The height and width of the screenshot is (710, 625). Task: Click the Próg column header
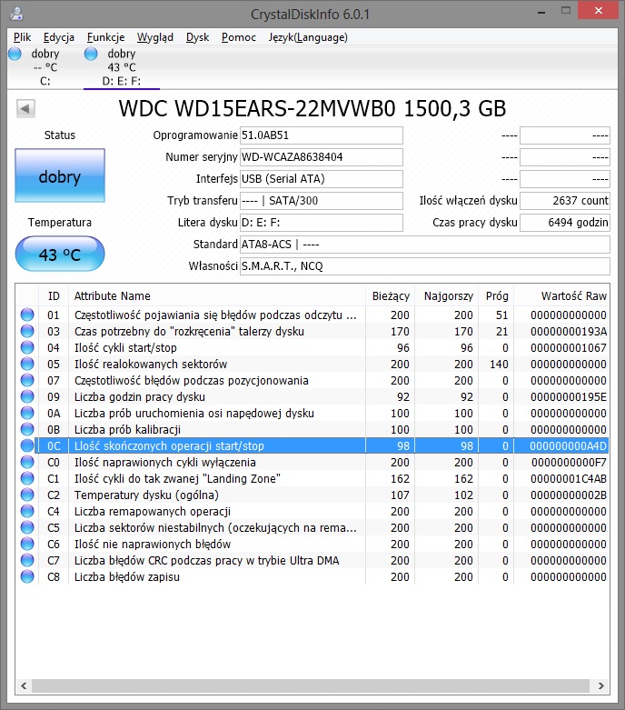tap(496, 296)
